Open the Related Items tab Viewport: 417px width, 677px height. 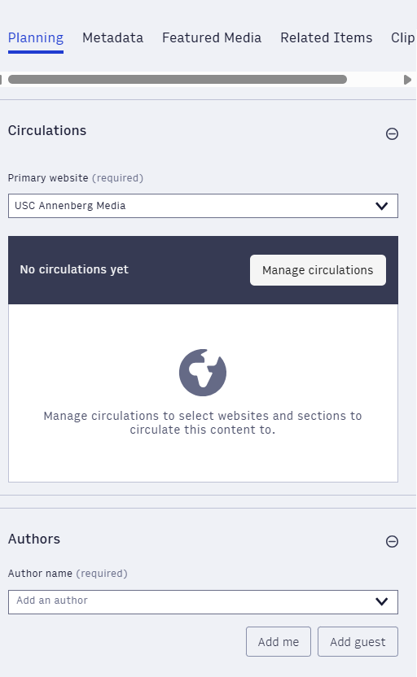click(x=327, y=38)
